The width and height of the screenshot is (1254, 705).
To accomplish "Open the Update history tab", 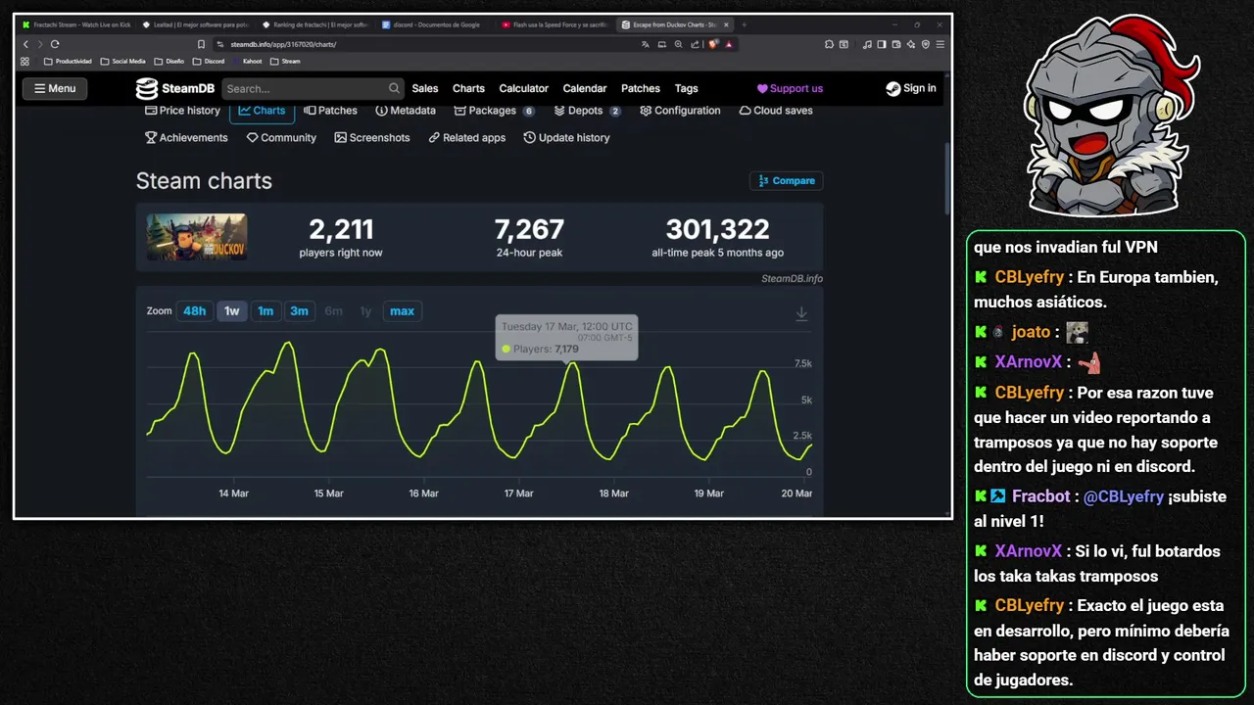I will point(566,138).
